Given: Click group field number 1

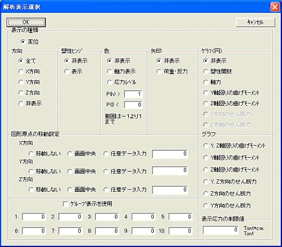Looking at the screenshot, I should [x=34, y=217].
